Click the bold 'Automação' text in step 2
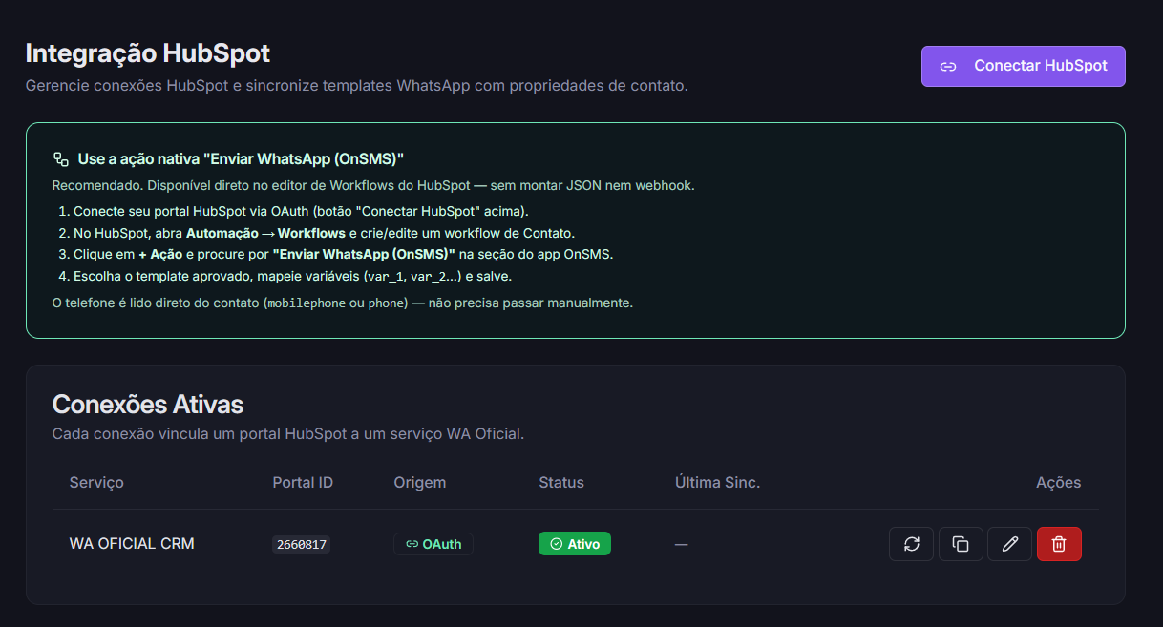The width and height of the screenshot is (1163, 627). 222,233
